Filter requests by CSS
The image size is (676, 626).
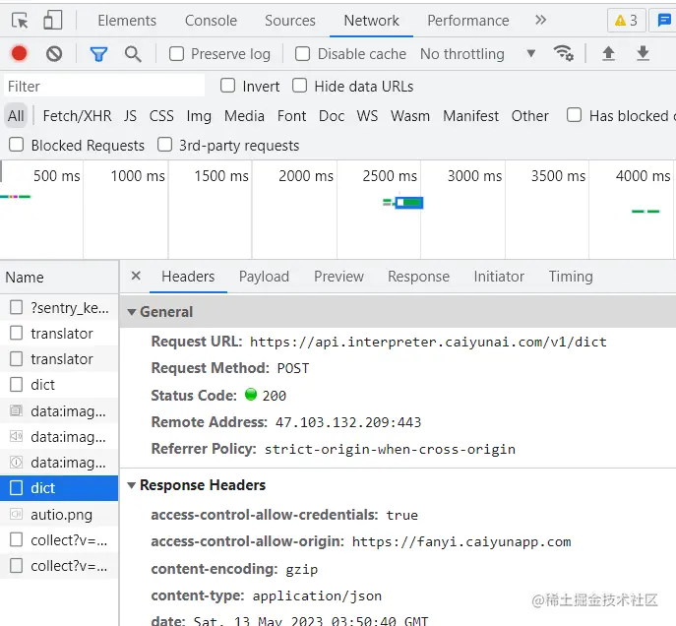tap(161, 115)
